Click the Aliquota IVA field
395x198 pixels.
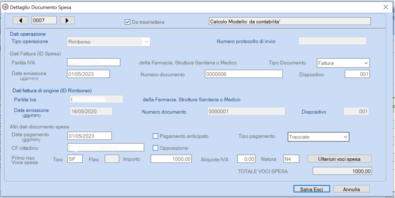point(246,159)
